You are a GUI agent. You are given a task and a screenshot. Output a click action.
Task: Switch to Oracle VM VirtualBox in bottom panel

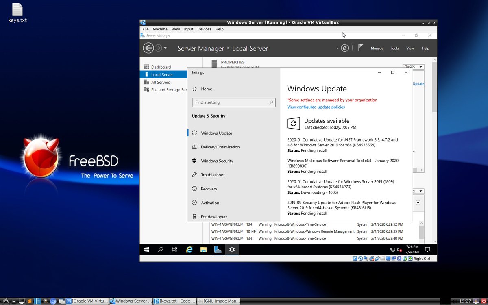pos(87,301)
